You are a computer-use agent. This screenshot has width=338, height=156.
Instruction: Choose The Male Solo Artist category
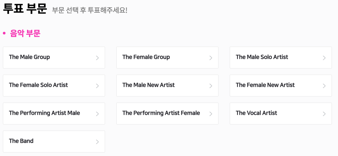point(262,57)
